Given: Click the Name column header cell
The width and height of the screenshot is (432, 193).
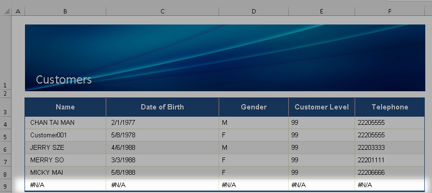Looking at the screenshot, I should [x=65, y=107].
